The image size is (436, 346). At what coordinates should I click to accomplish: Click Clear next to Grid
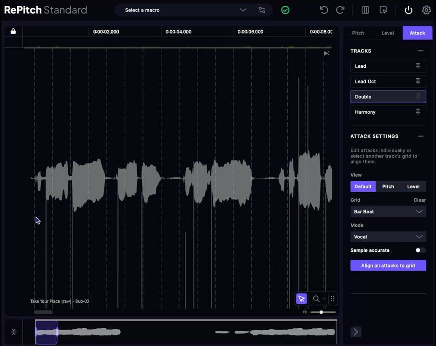pyautogui.click(x=419, y=200)
